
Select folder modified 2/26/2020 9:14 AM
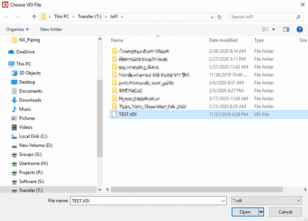[x=209, y=51]
